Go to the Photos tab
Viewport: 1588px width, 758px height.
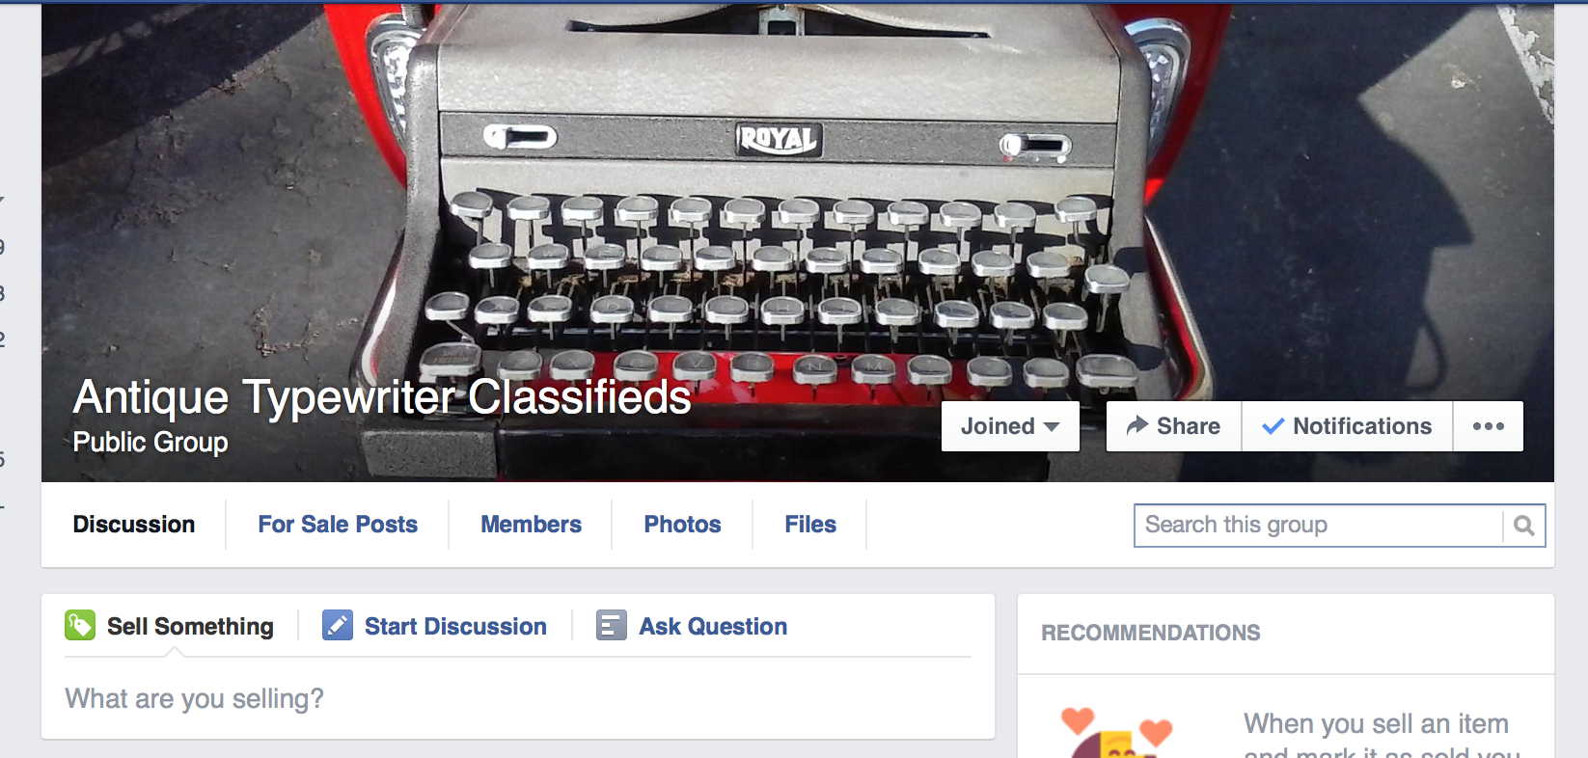pyautogui.click(x=683, y=525)
